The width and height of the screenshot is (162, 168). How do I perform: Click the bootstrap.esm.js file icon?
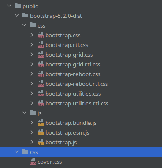click(41, 132)
